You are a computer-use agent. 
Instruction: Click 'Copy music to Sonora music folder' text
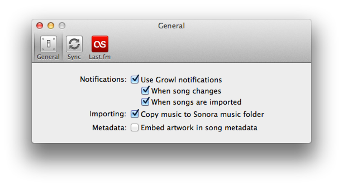click(x=202, y=114)
